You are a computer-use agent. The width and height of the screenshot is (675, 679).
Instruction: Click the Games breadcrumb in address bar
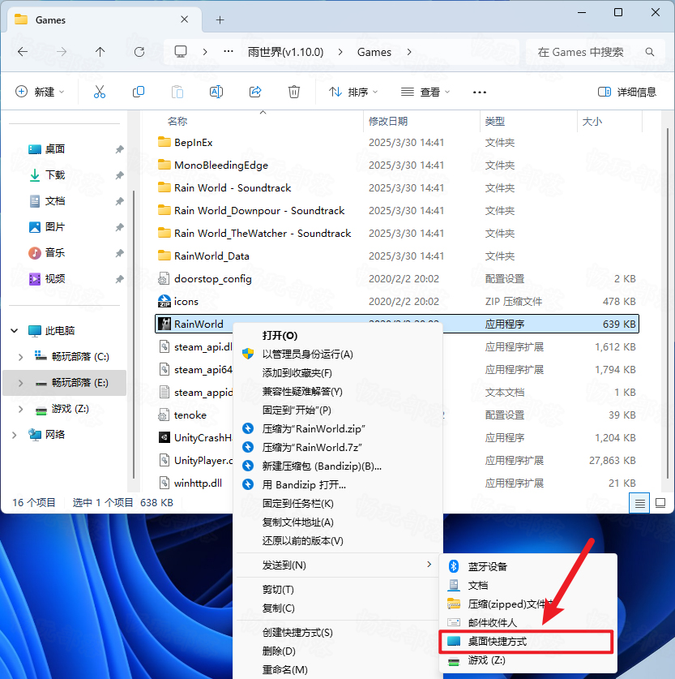point(374,52)
